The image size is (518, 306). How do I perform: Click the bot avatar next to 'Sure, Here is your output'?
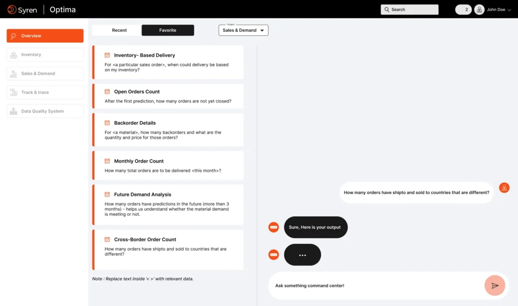pos(274,227)
